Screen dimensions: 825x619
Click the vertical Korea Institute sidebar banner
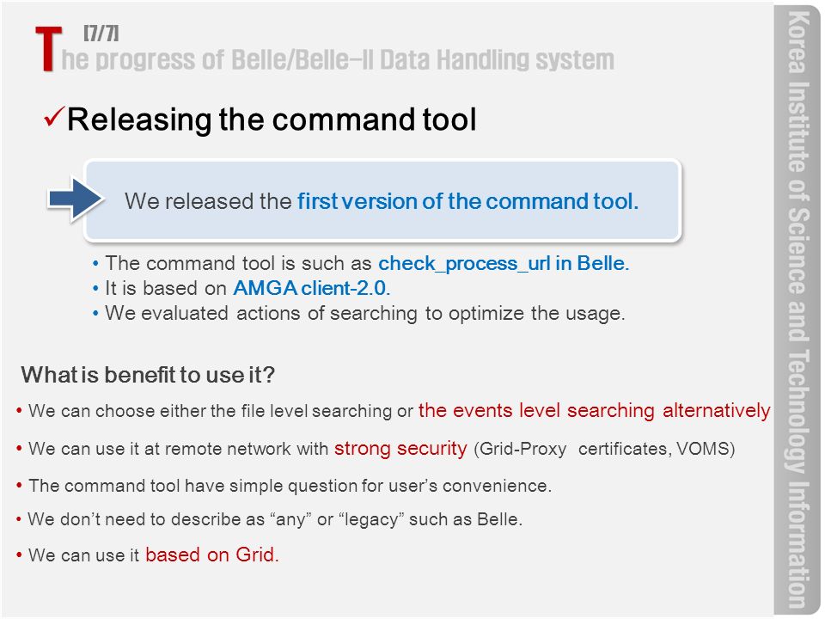point(797,309)
